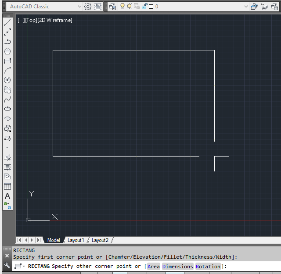Switch to the Model tab
281x274 pixels.
(x=54, y=240)
